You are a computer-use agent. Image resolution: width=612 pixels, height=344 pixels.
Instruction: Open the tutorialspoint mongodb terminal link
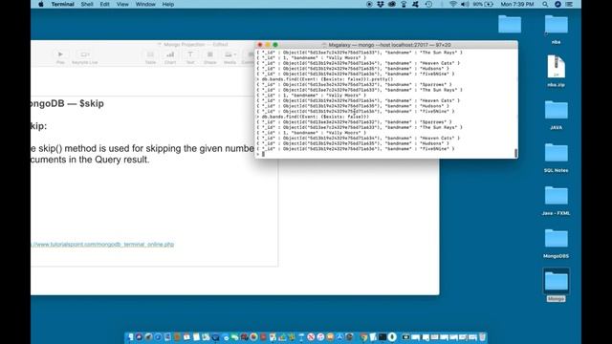pos(102,245)
